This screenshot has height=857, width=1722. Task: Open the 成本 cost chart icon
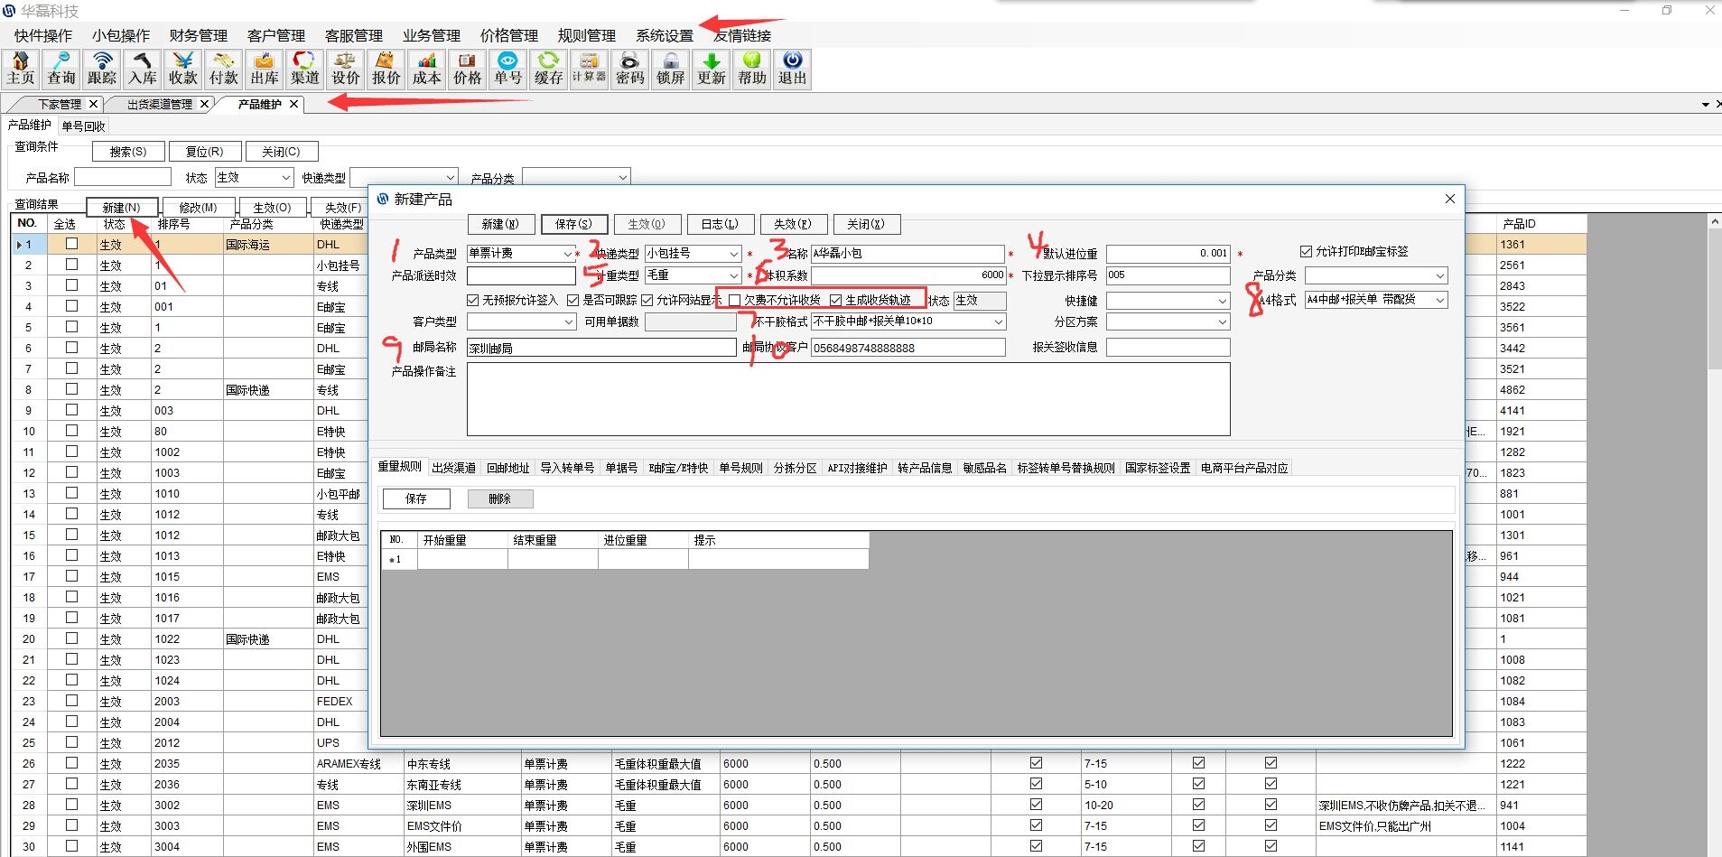point(426,69)
